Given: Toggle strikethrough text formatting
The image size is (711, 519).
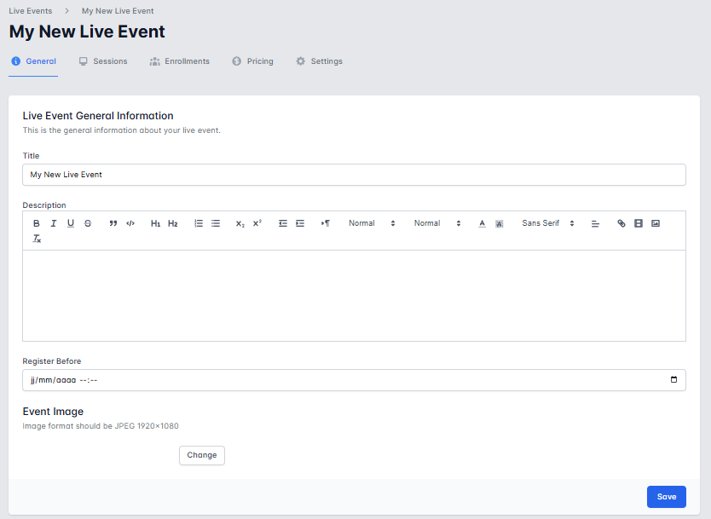Looking at the screenshot, I should pos(88,223).
